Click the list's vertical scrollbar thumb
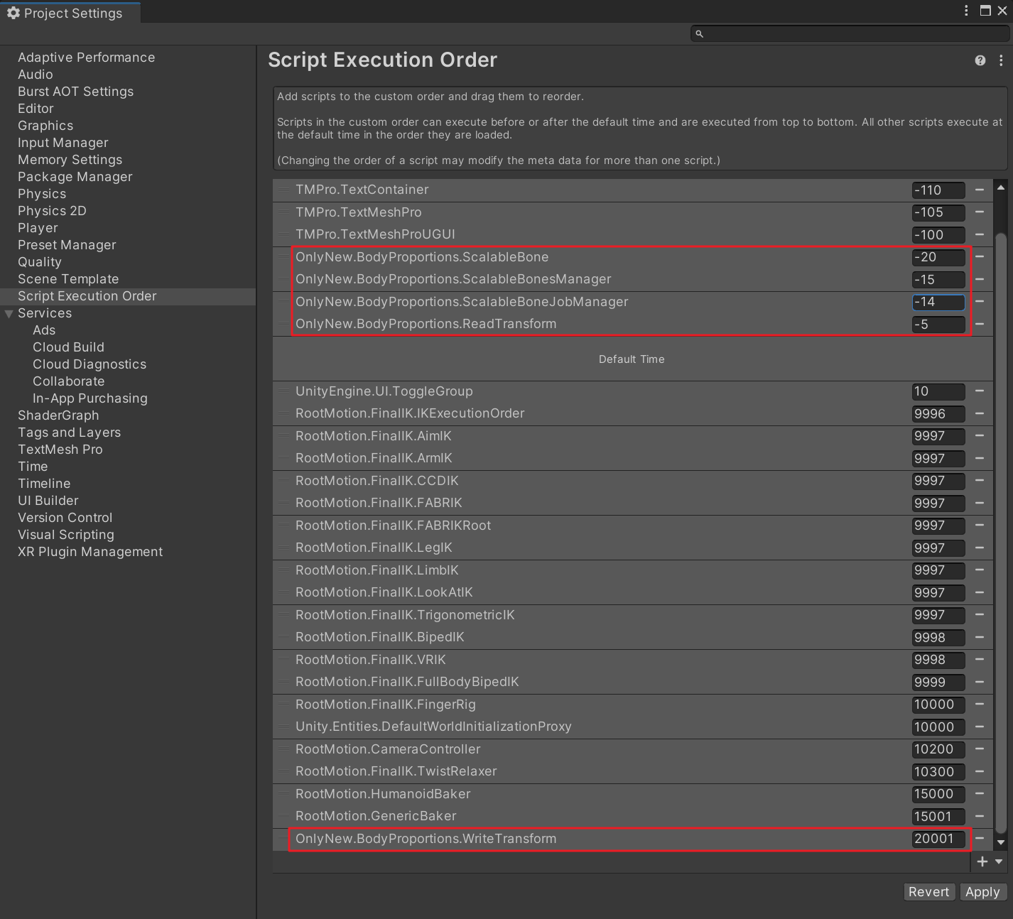1013x919 pixels. [1001, 533]
